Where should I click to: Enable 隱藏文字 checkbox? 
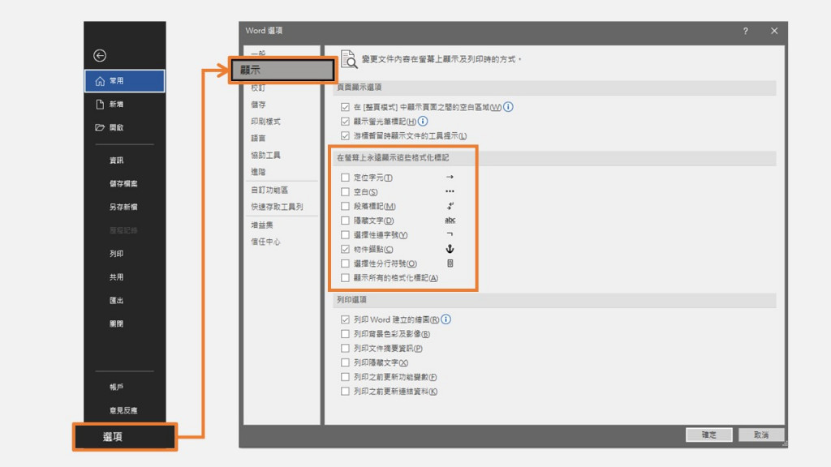[345, 221]
